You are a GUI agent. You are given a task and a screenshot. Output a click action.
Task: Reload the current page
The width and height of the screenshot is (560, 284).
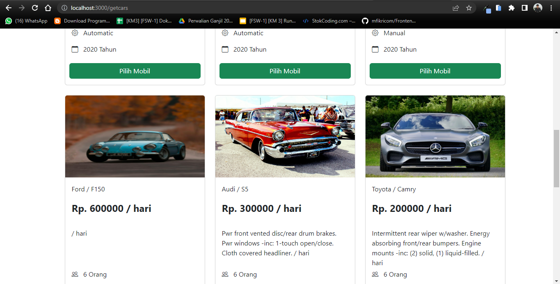click(x=35, y=8)
